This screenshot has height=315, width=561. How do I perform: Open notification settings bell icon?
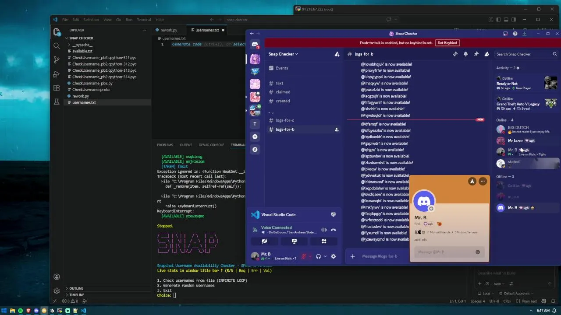coord(465,54)
